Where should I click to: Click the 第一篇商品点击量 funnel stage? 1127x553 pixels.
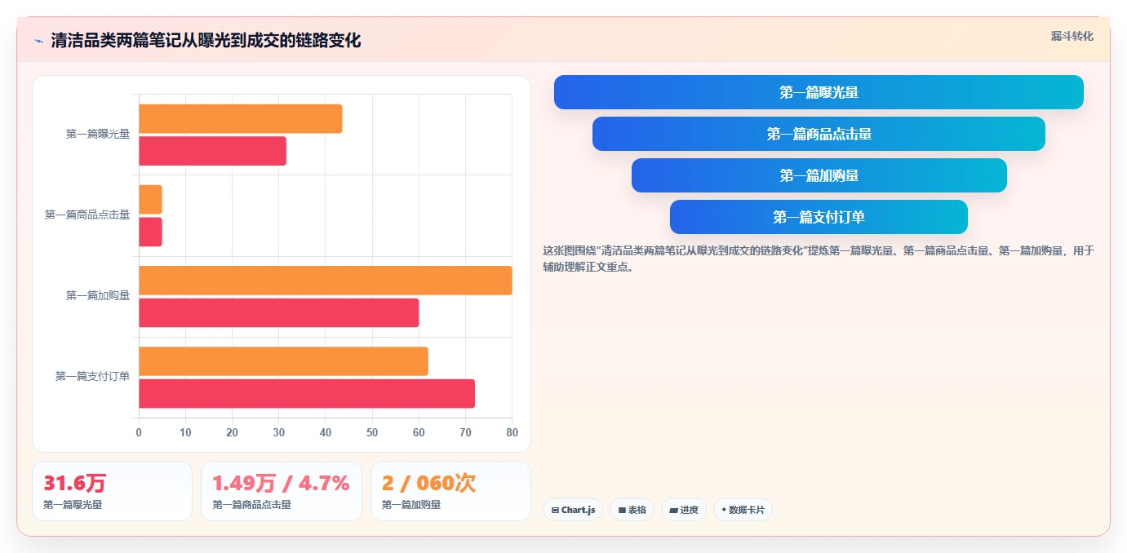[x=819, y=134]
